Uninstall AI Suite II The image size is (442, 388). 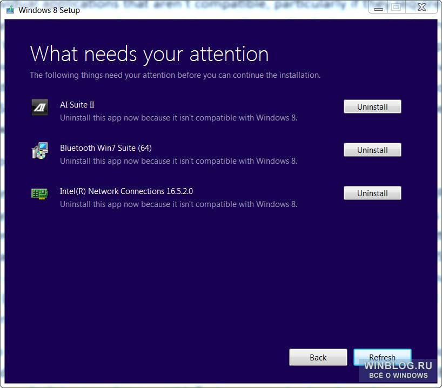(372, 106)
